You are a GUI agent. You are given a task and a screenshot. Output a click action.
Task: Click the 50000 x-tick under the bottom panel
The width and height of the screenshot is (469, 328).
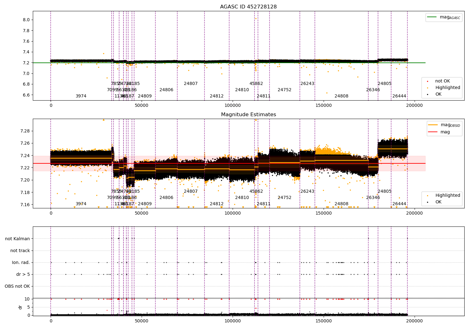tap(142, 321)
